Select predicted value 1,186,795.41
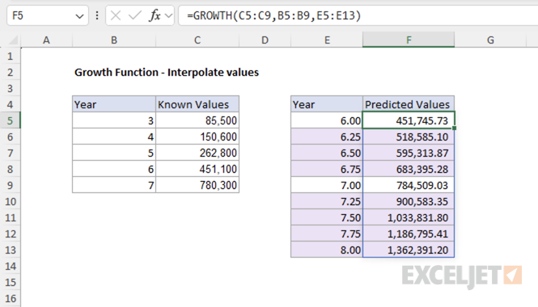 [x=409, y=233]
